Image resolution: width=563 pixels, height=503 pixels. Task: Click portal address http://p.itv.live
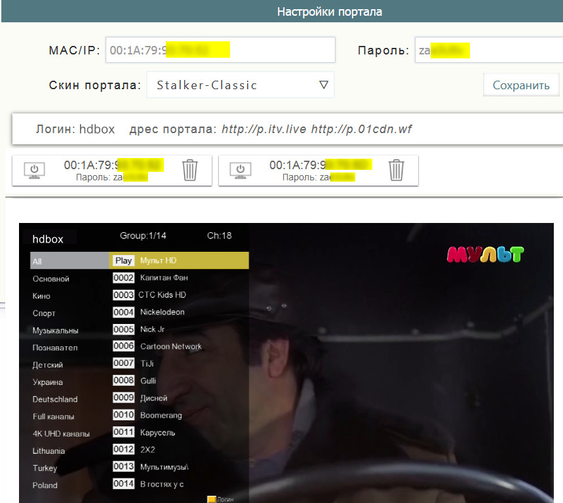(x=264, y=129)
